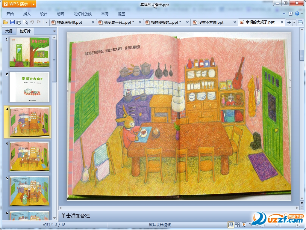The height and width of the screenshot is (230, 306).
Task: Switch to the 神奇虎头帽.ppt document tab
Action: pos(69,22)
